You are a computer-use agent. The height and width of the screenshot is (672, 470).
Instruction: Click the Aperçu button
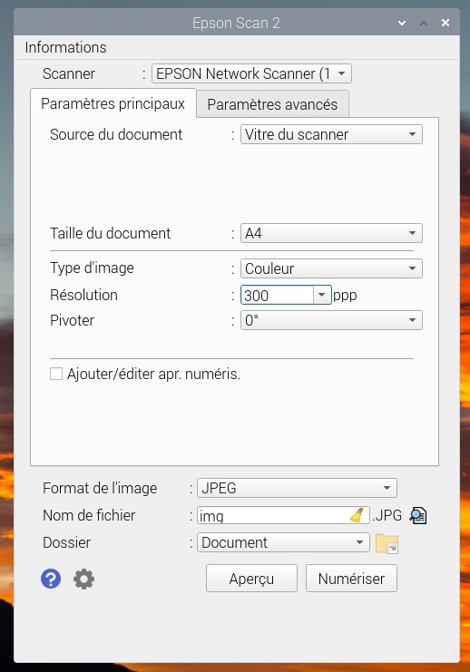tap(251, 579)
